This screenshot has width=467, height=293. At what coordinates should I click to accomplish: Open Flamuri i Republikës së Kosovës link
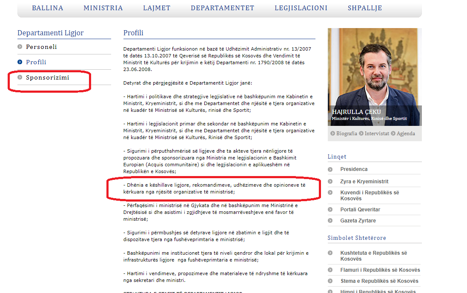pyautogui.click(x=380, y=270)
